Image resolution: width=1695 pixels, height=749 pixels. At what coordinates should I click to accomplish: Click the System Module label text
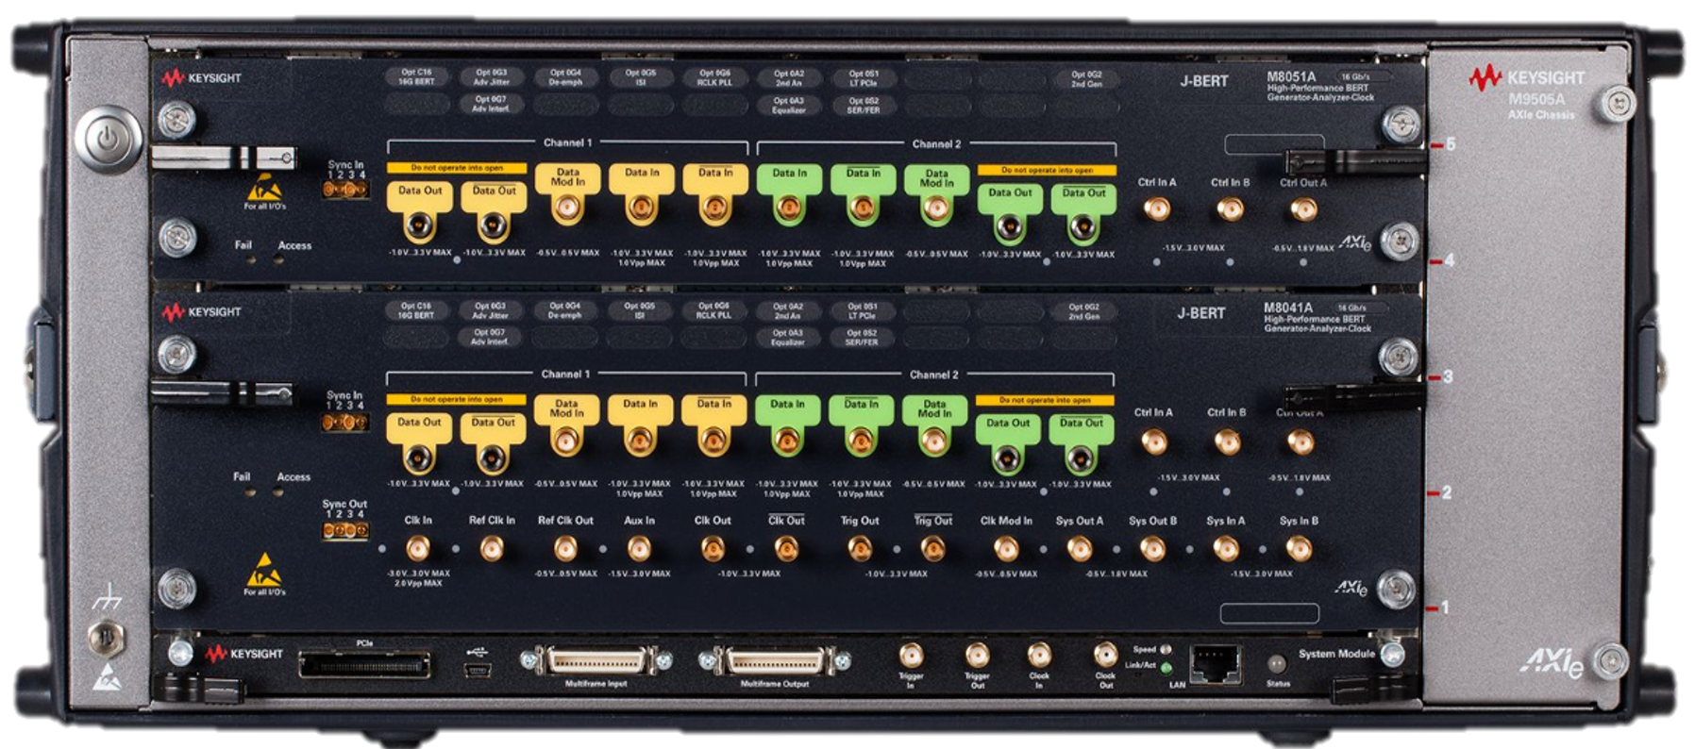coord(1335,653)
